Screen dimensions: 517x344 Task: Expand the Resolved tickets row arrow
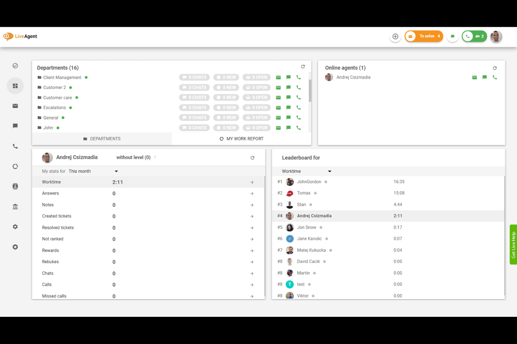pos(252,228)
